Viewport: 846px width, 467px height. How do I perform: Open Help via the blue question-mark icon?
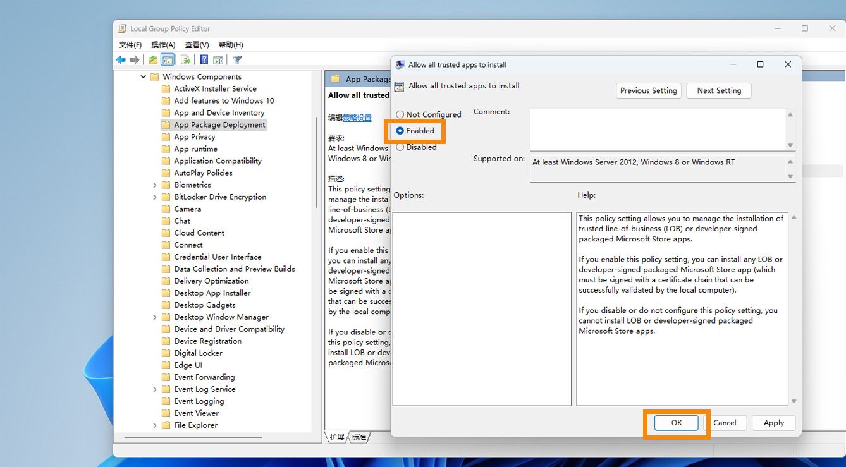204,60
